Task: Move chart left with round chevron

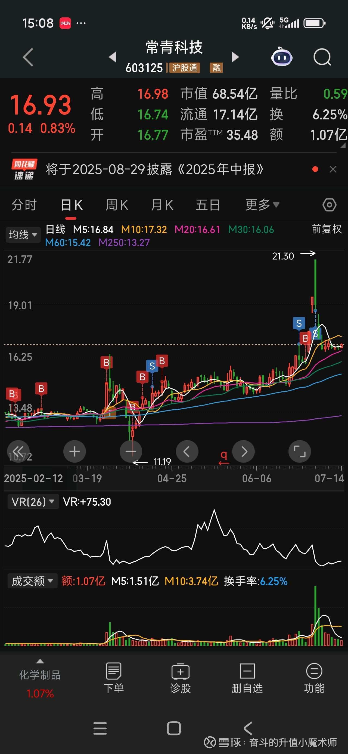Action: click(x=187, y=451)
